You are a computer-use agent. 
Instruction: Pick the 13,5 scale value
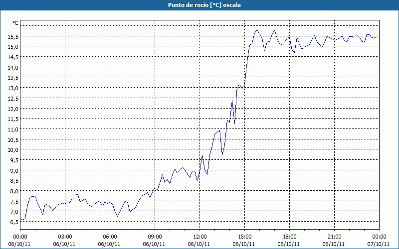tap(13, 78)
